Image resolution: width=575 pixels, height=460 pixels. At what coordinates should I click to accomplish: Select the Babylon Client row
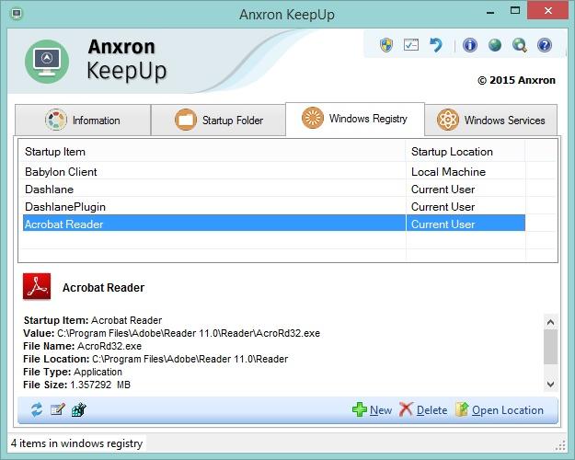click(x=274, y=172)
